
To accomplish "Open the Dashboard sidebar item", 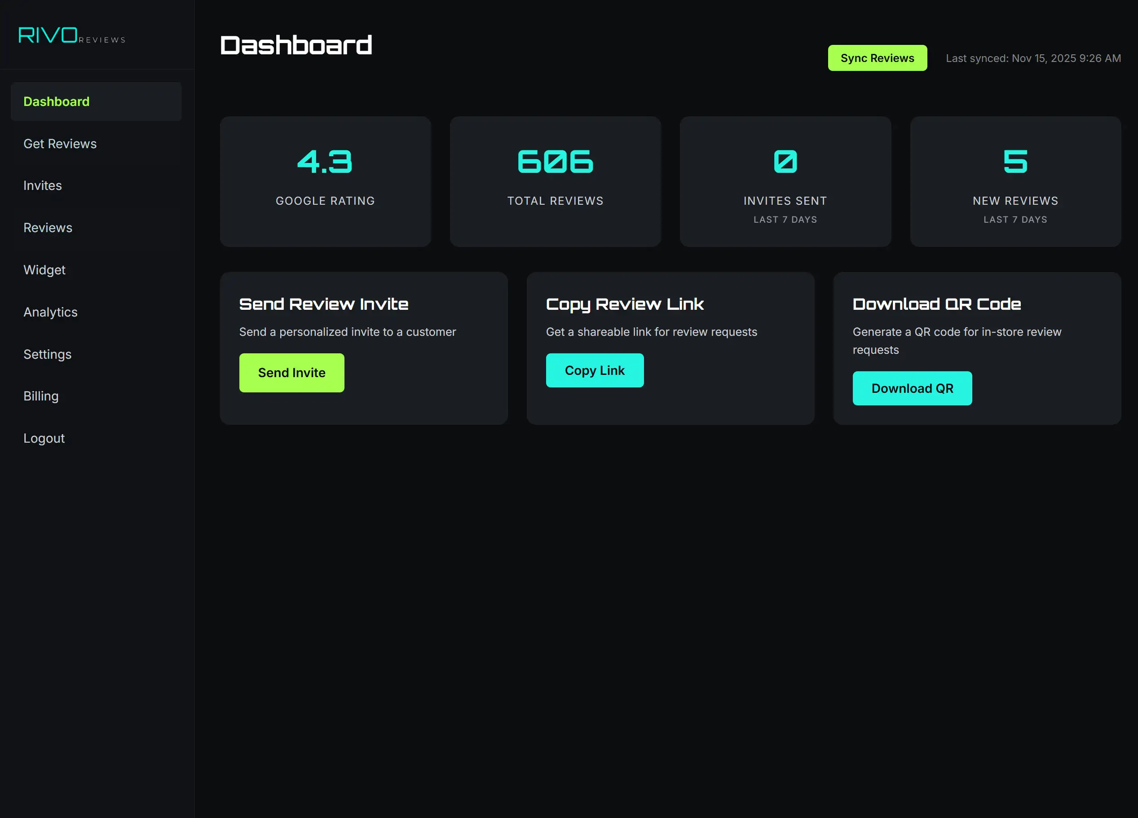I will pyautogui.click(x=56, y=101).
